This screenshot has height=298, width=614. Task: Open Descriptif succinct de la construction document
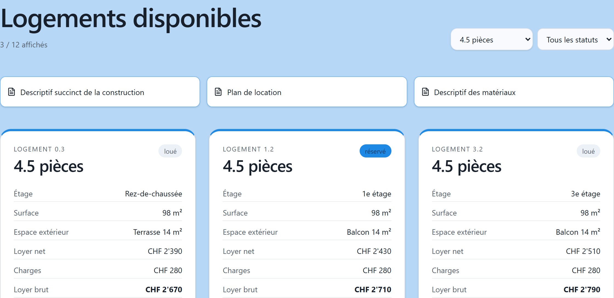100,92
